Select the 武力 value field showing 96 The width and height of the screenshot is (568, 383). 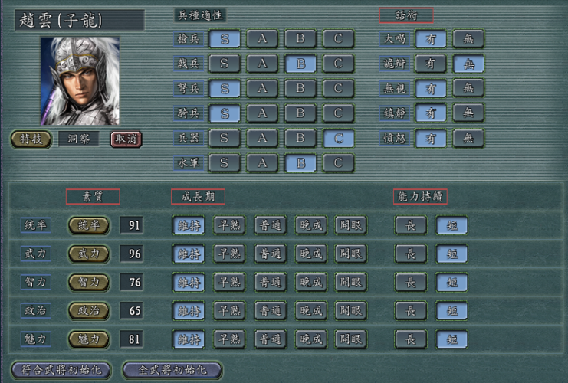point(135,254)
